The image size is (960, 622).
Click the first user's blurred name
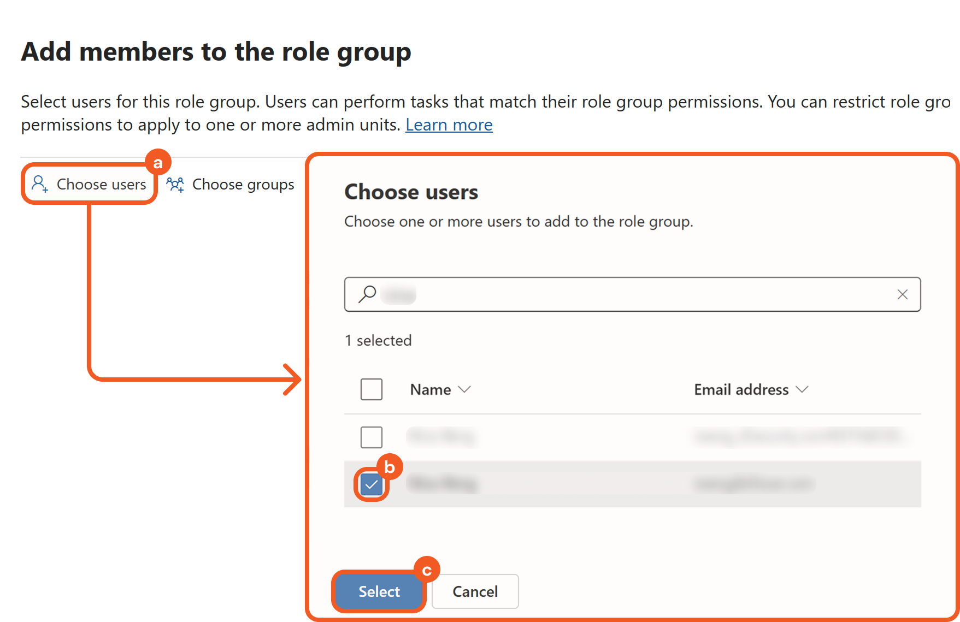pos(441,436)
